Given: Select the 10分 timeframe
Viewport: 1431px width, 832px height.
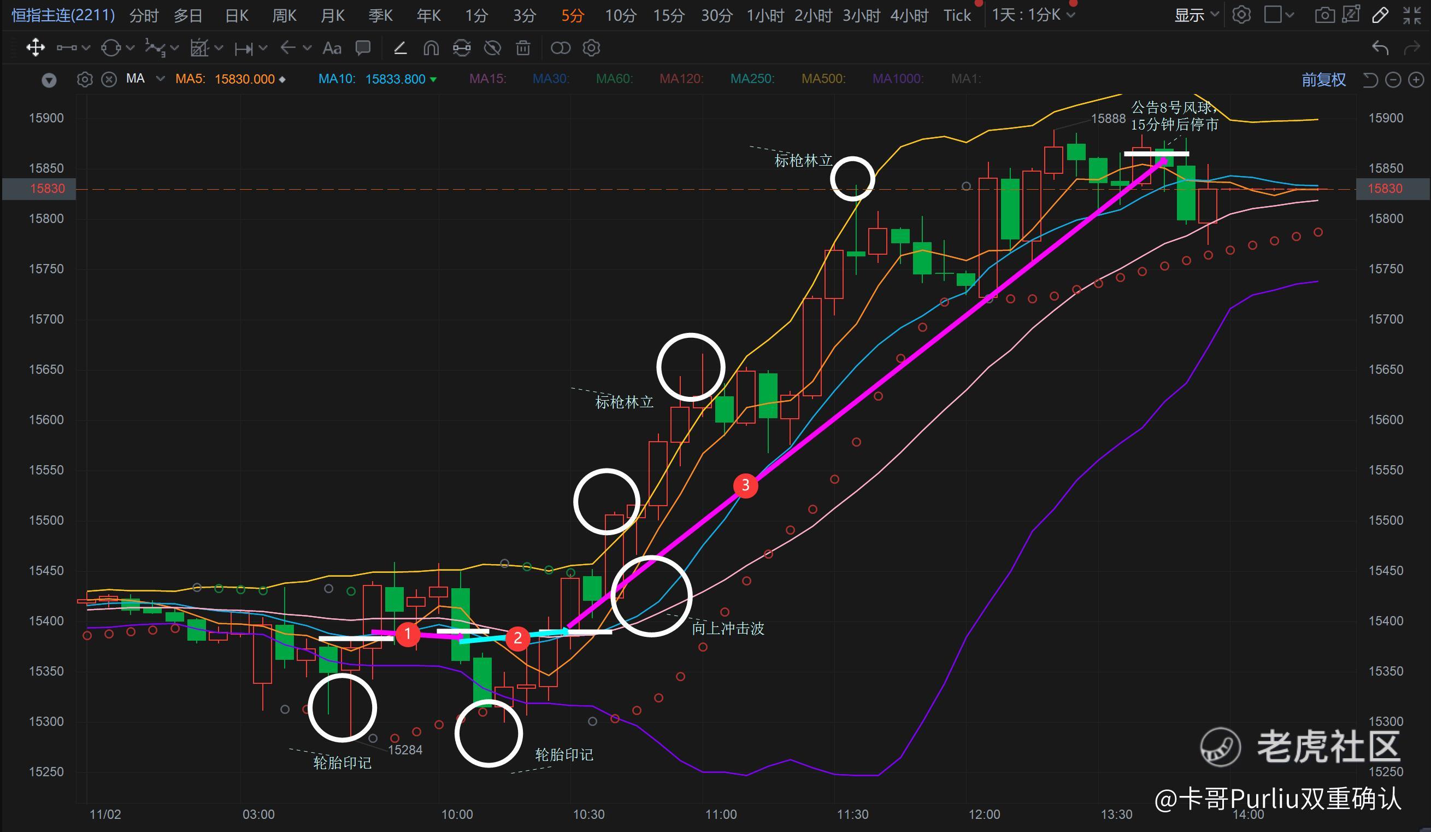Looking at the screenshot, I should (x=620, y=15).
